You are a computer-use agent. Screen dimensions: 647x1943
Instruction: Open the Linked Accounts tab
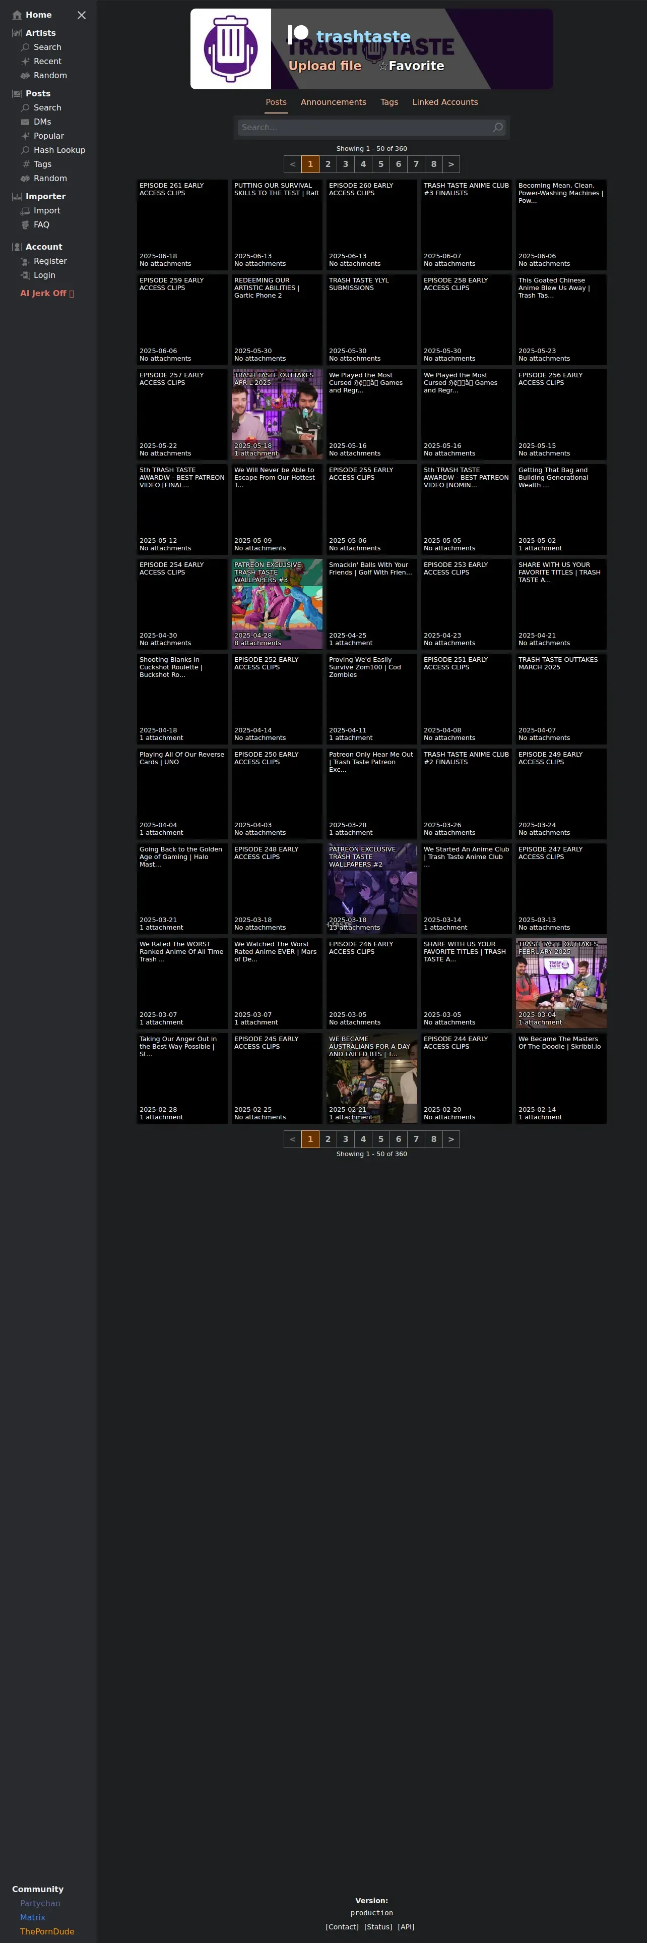444,102
